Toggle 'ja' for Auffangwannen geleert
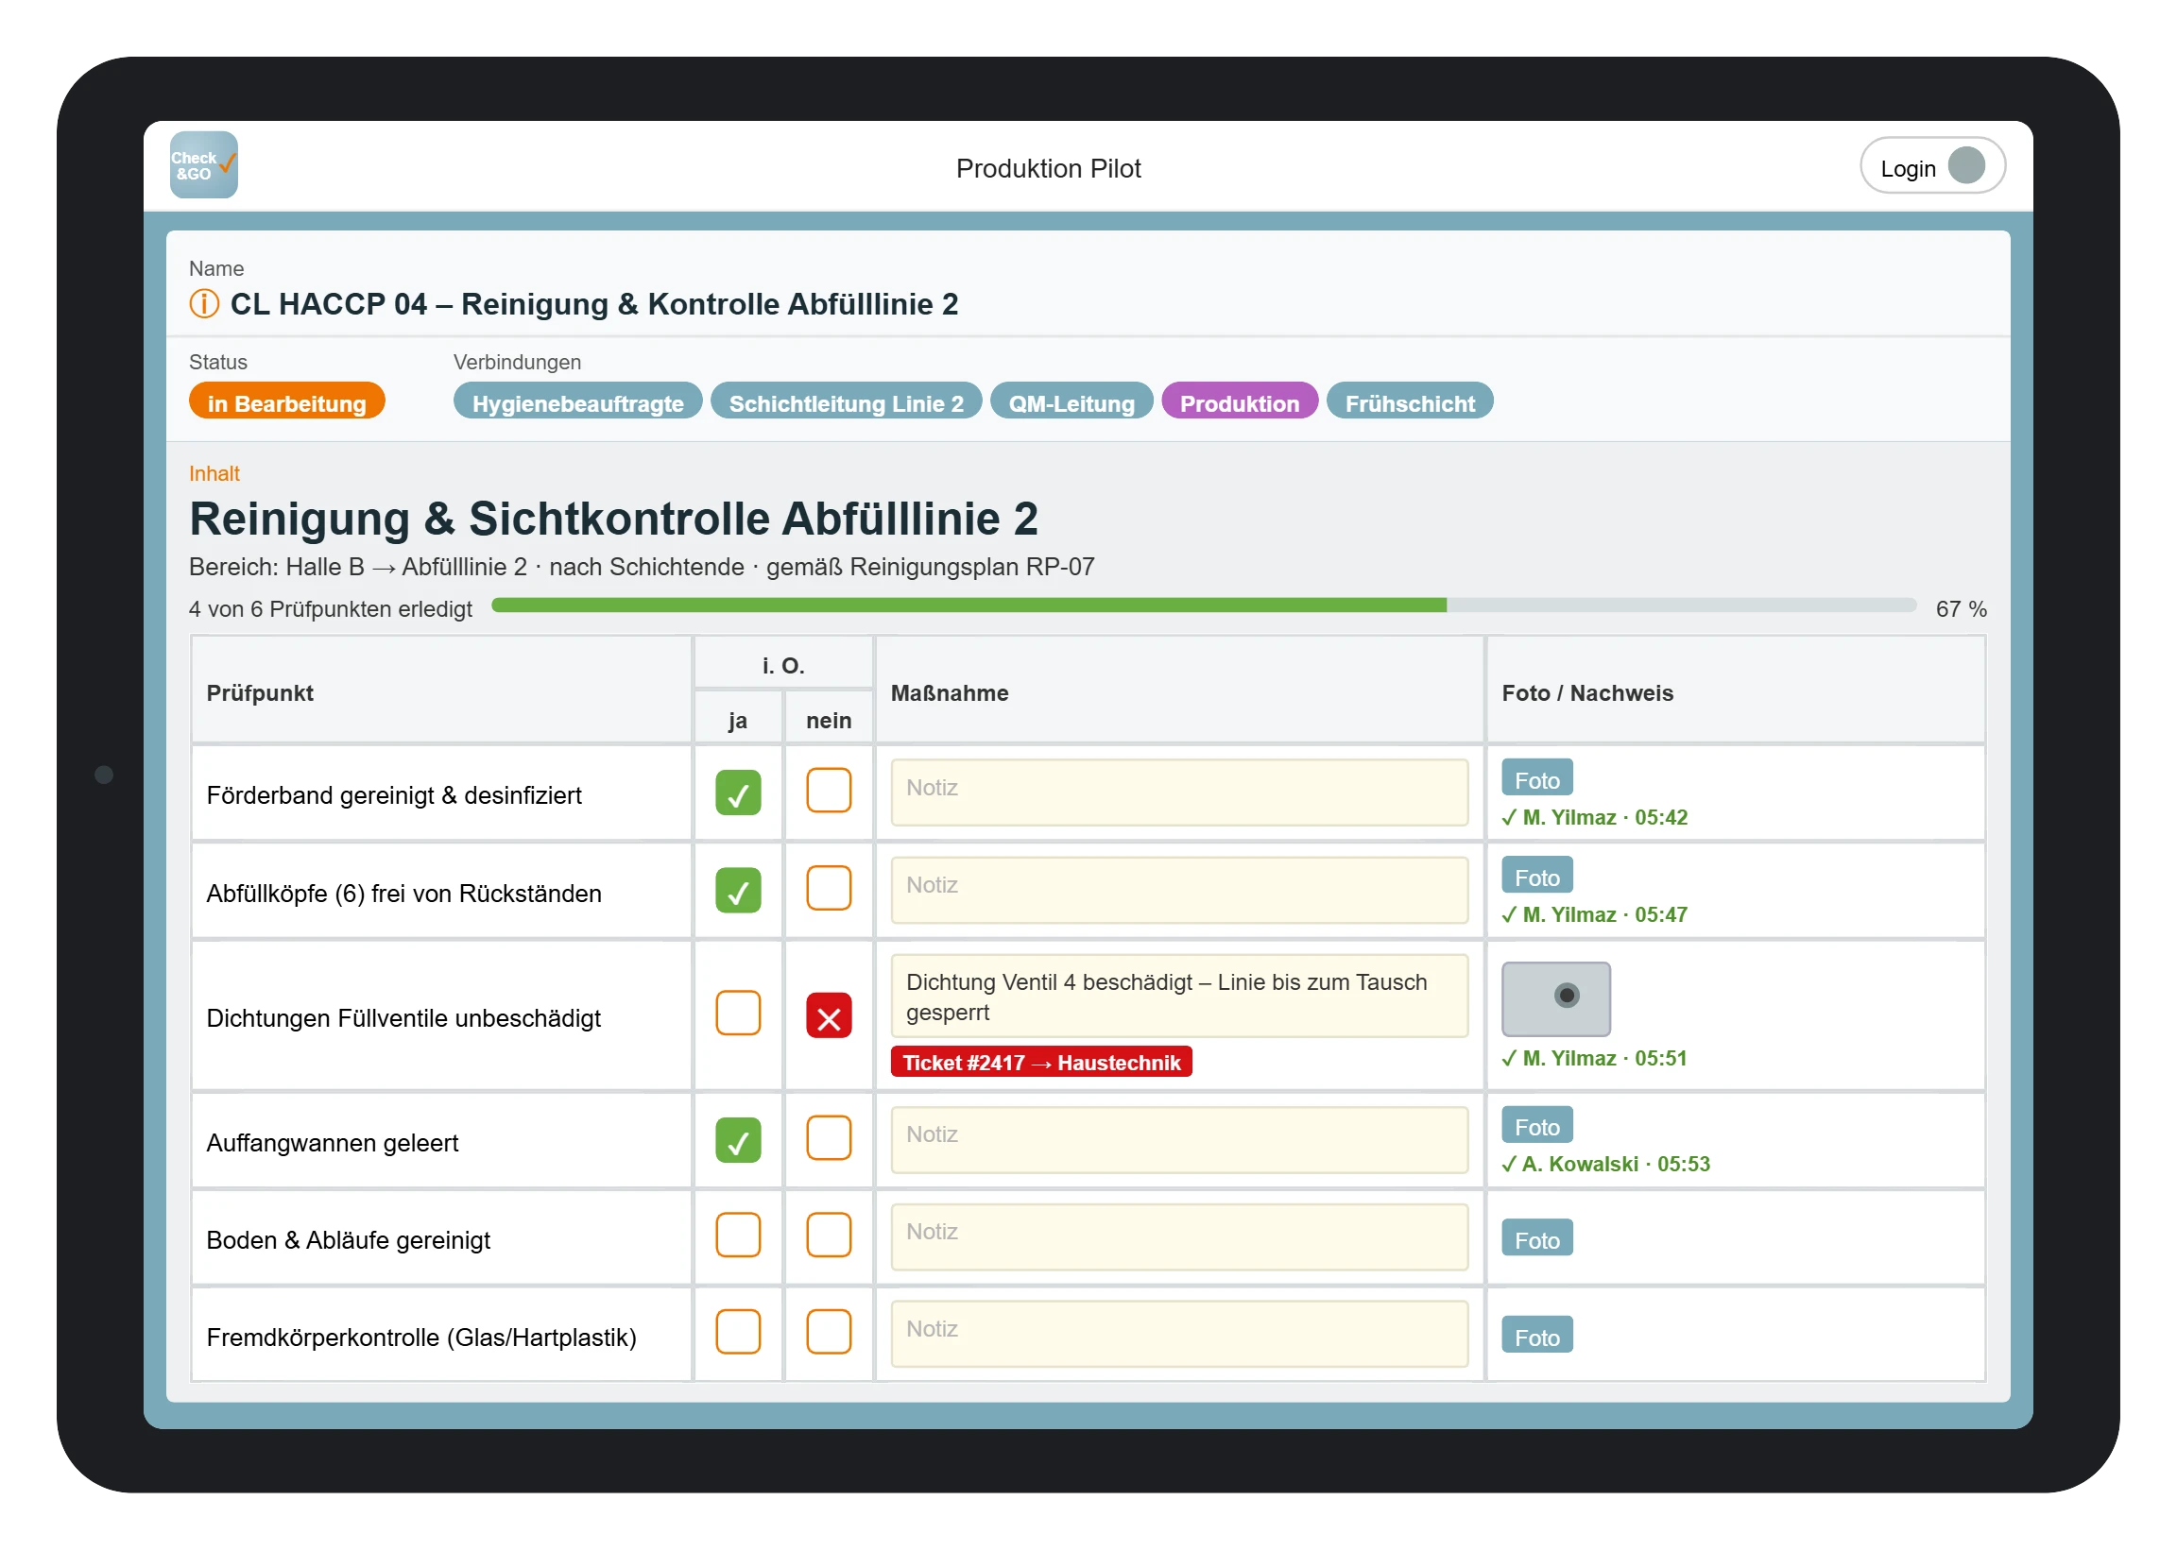 coord(737,1139)
